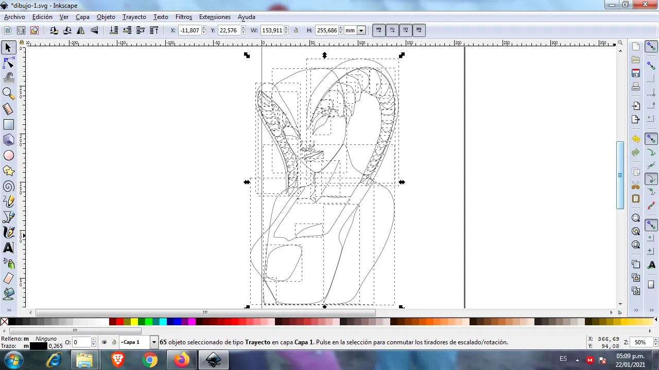
Task: Toggle scale stroke width with object
Action: (x=378, y=30)
